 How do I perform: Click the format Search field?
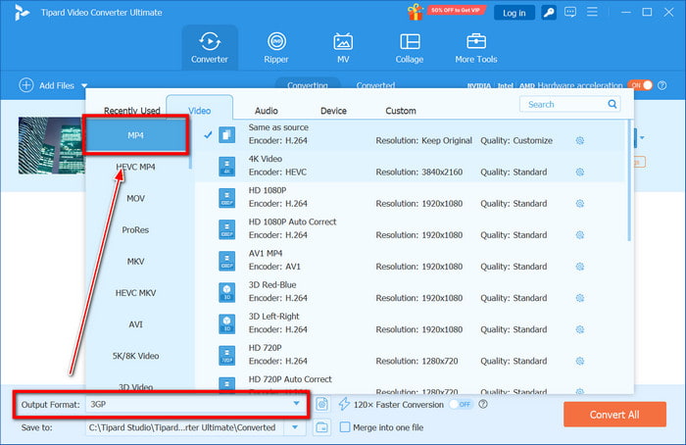[563, 104]
